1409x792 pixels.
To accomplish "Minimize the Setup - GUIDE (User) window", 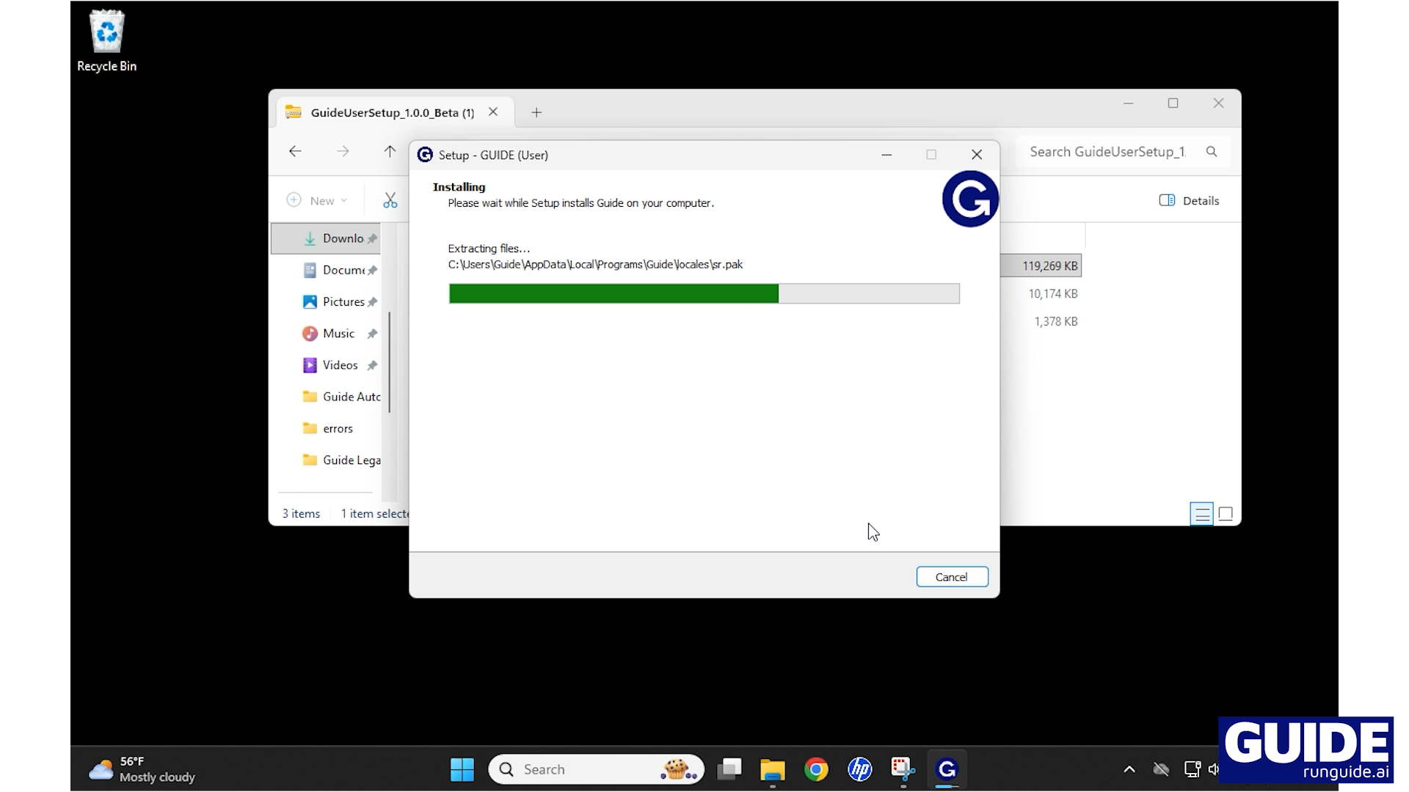I will [x=886, y=155].
